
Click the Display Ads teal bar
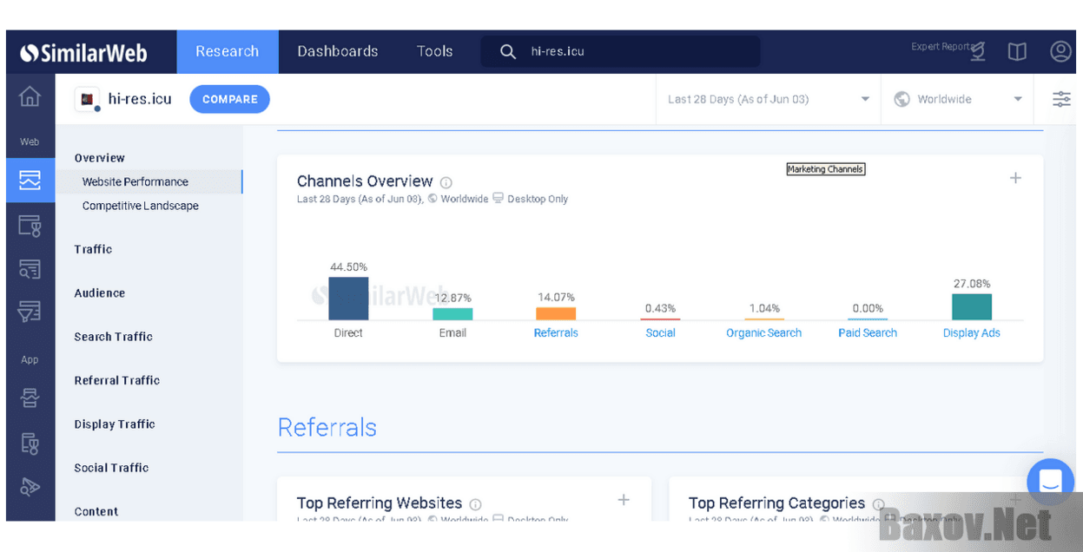(x=971, y=306)
